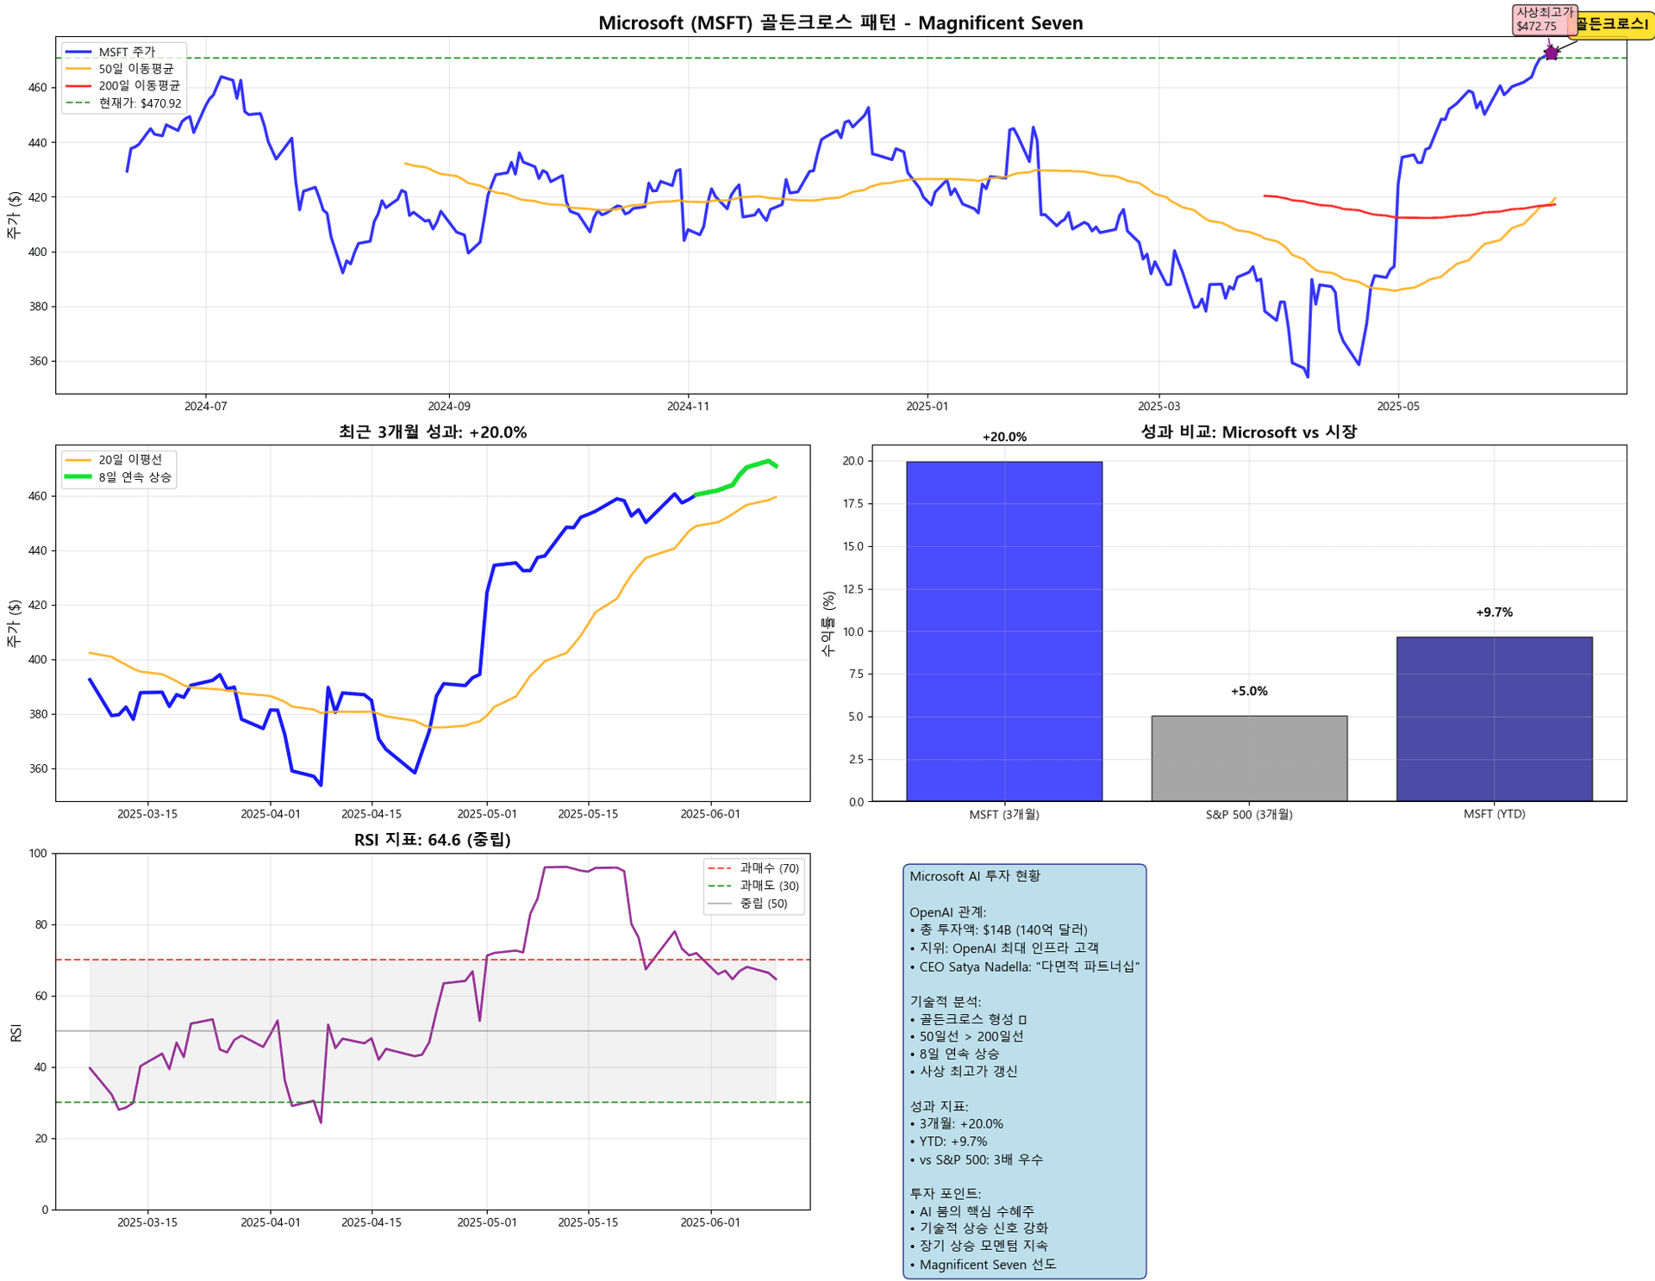
Task: Click the RSI 지표: 64.6 (중립) title
Action: pos(432,840)
